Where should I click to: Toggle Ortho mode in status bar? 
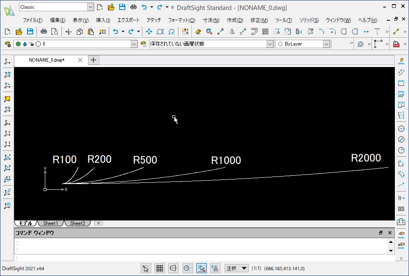(174, 268)
